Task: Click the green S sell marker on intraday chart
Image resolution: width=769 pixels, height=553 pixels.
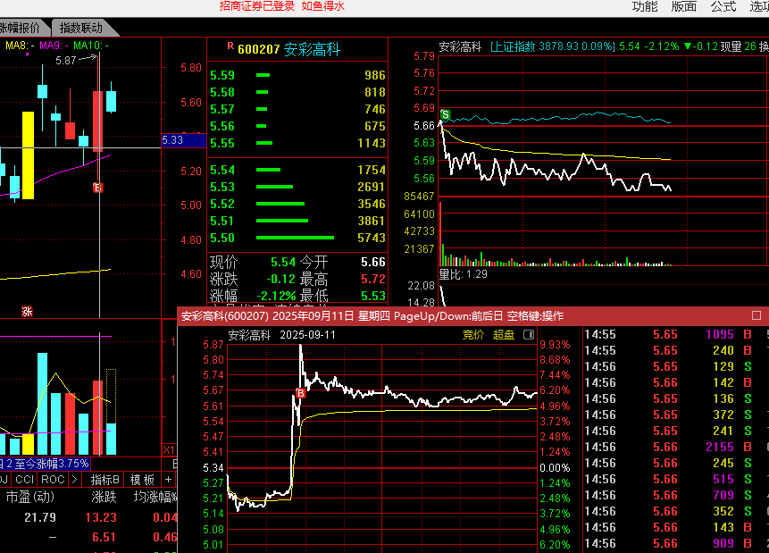Action: coord(445,115)
